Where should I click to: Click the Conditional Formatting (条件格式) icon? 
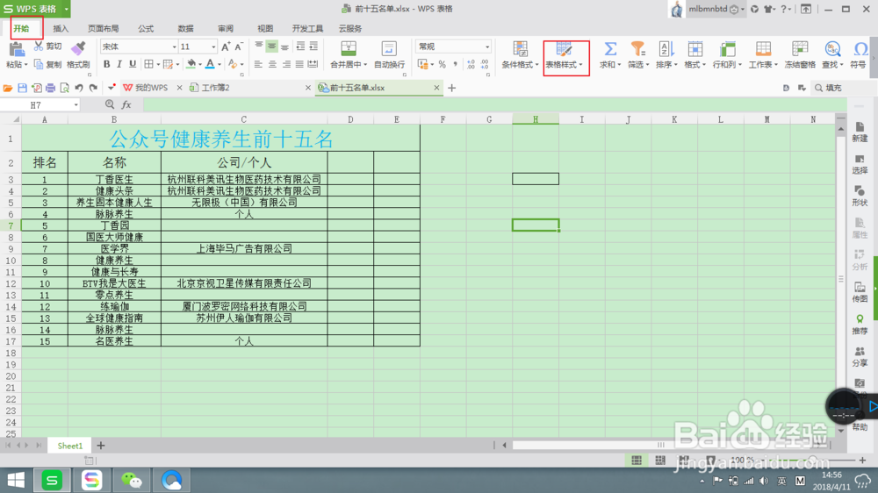point(520,48)
